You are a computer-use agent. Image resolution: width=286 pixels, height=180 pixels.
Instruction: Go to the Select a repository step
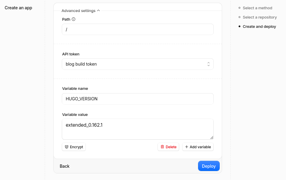pos(260,17)
